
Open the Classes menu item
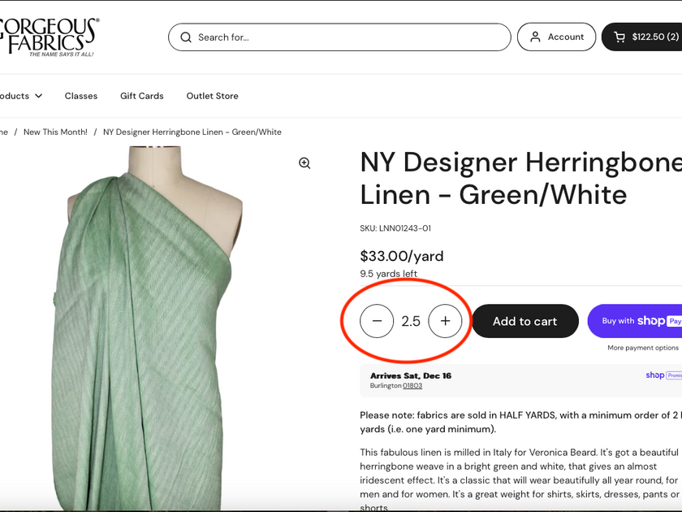80,95
